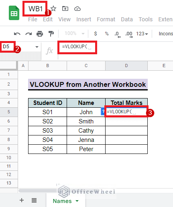Move the document using the folder icon

pyautogui.click(x=65, y=8)
